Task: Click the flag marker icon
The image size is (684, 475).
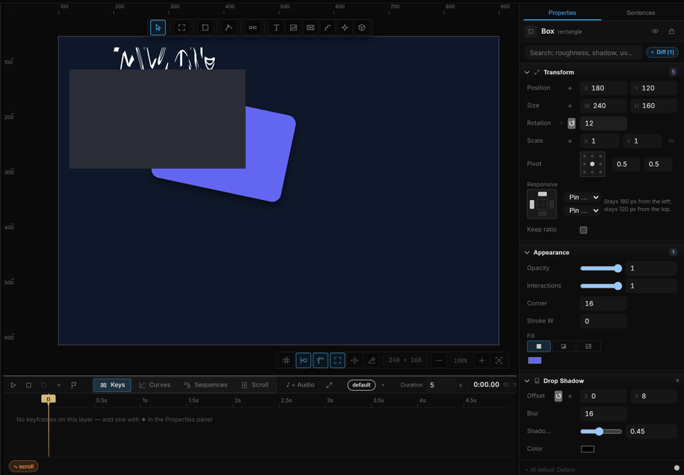Action: (x=74, y=385)
